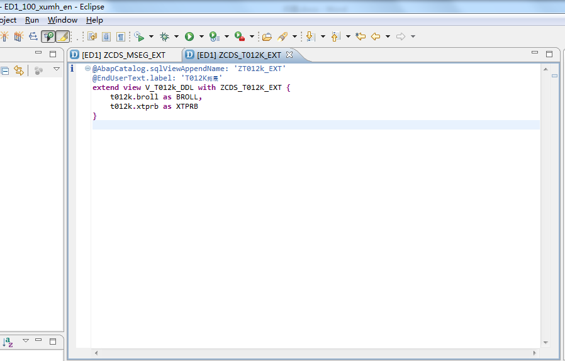The width and height of the screenshot is (565, 361).
Task: Open the Window menu
Action: [62, 20]
